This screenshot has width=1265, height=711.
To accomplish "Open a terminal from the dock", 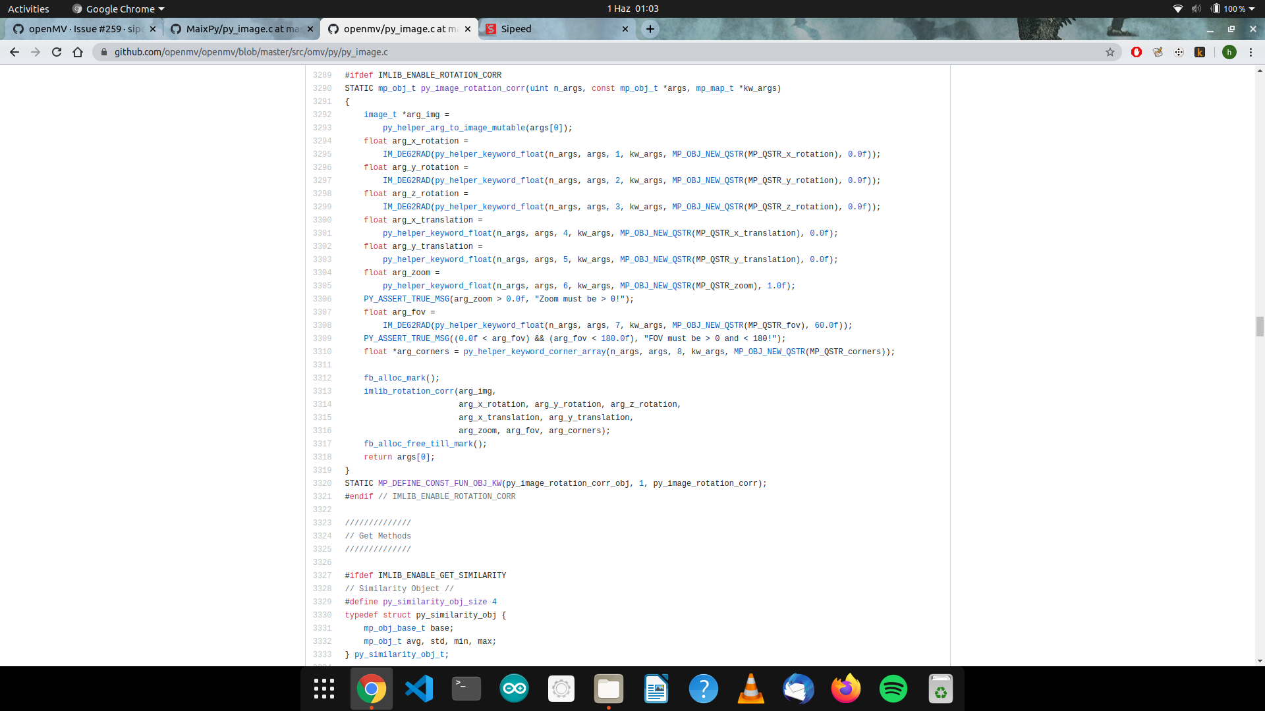I will [x=466, y=689].
